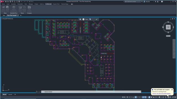This screenshot has height=99, width=177.
Task: Toggle annotation visibility in status bar
Action: coord(149,97)
